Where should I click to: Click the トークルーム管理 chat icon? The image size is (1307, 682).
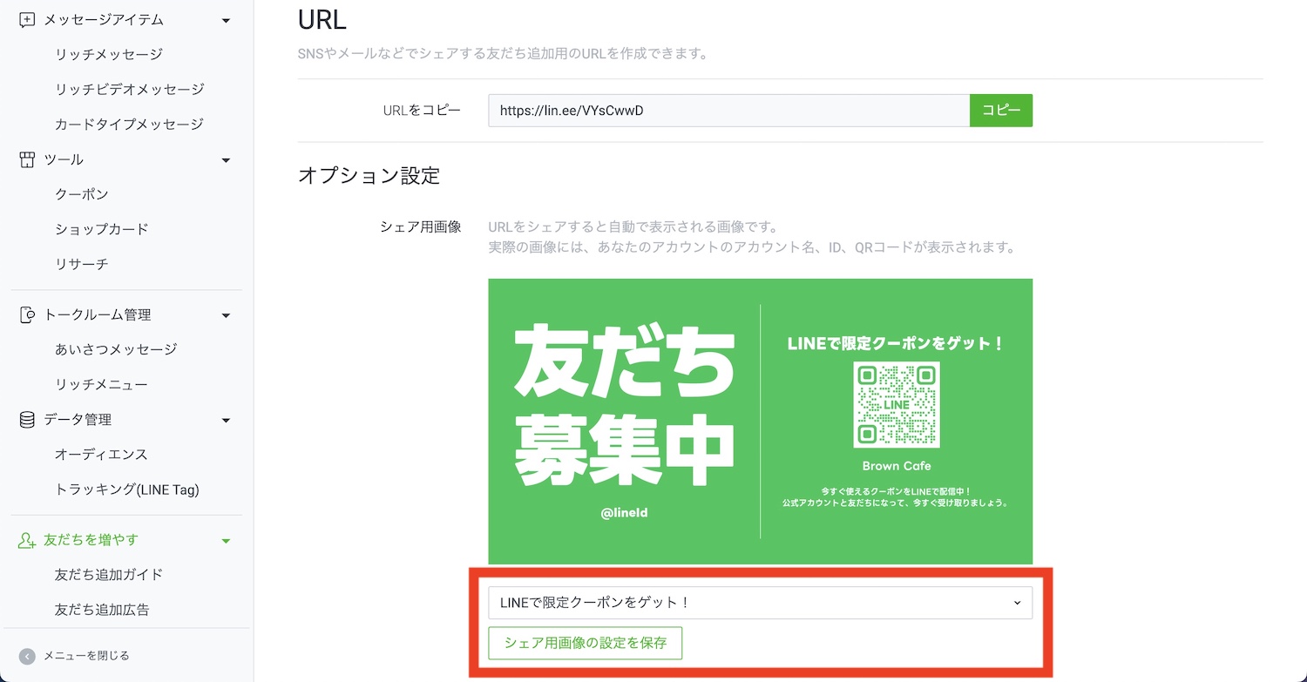(27, 314)
